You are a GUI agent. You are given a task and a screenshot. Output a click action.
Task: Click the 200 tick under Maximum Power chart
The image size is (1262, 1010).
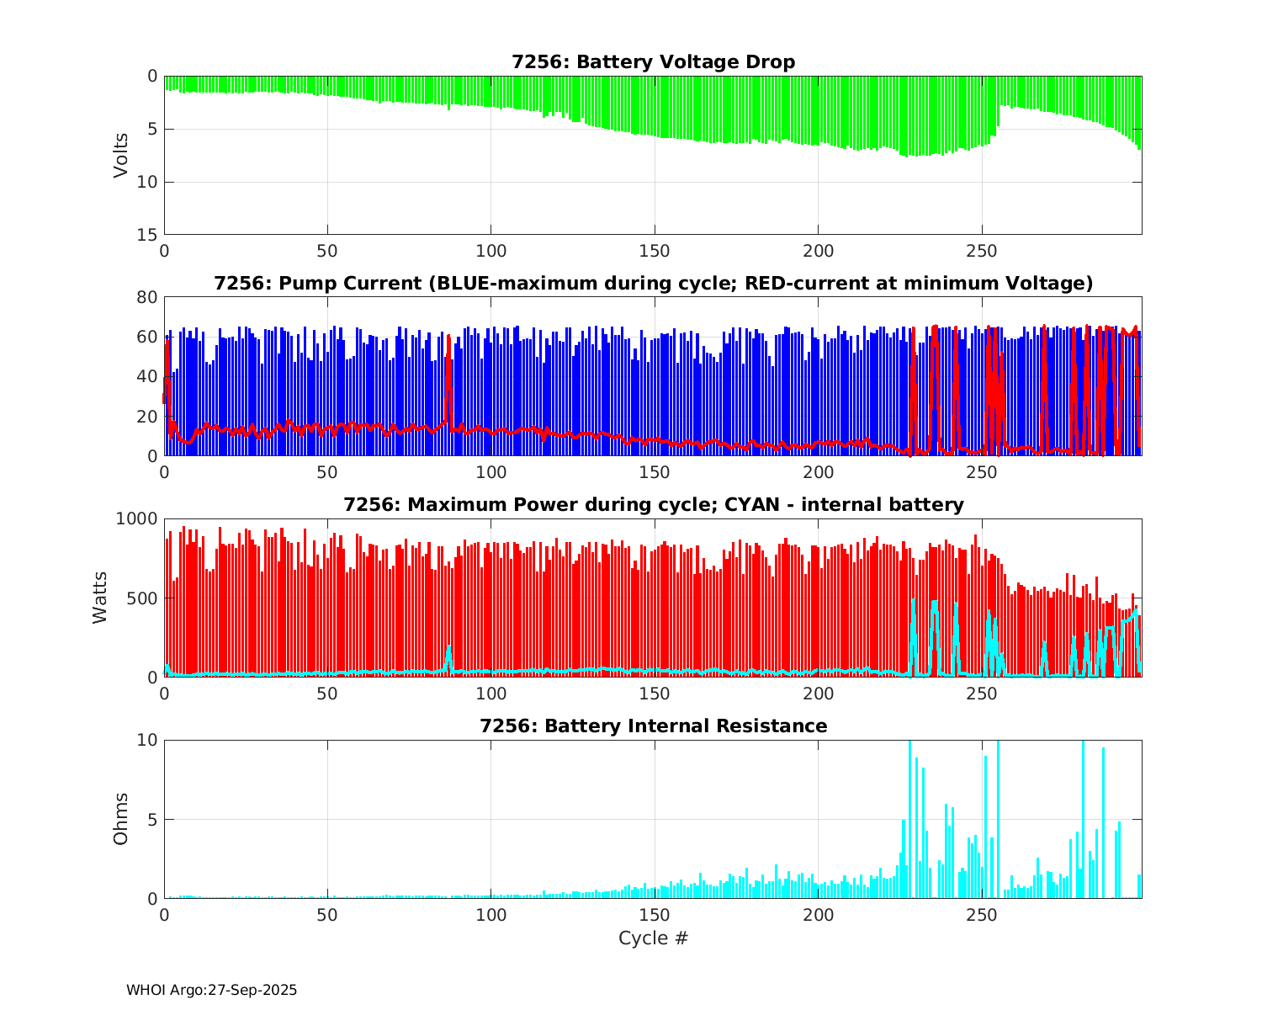coord(818,694)
